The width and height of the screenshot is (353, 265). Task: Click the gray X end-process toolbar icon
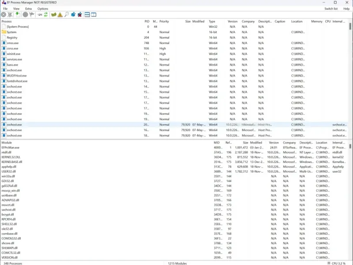[4, 15]
